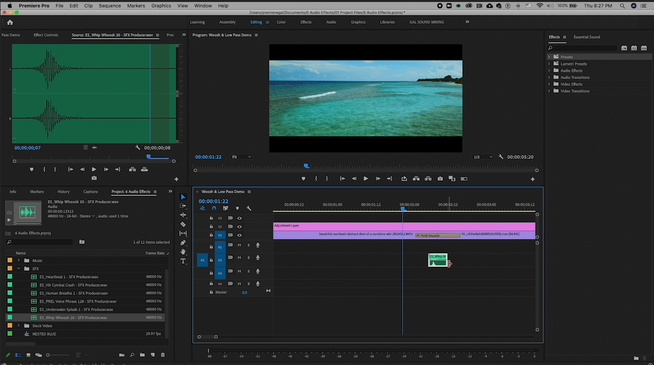654x365 pixels.
Task: Expand the Audio Effects folder
Action: (549, 71)
